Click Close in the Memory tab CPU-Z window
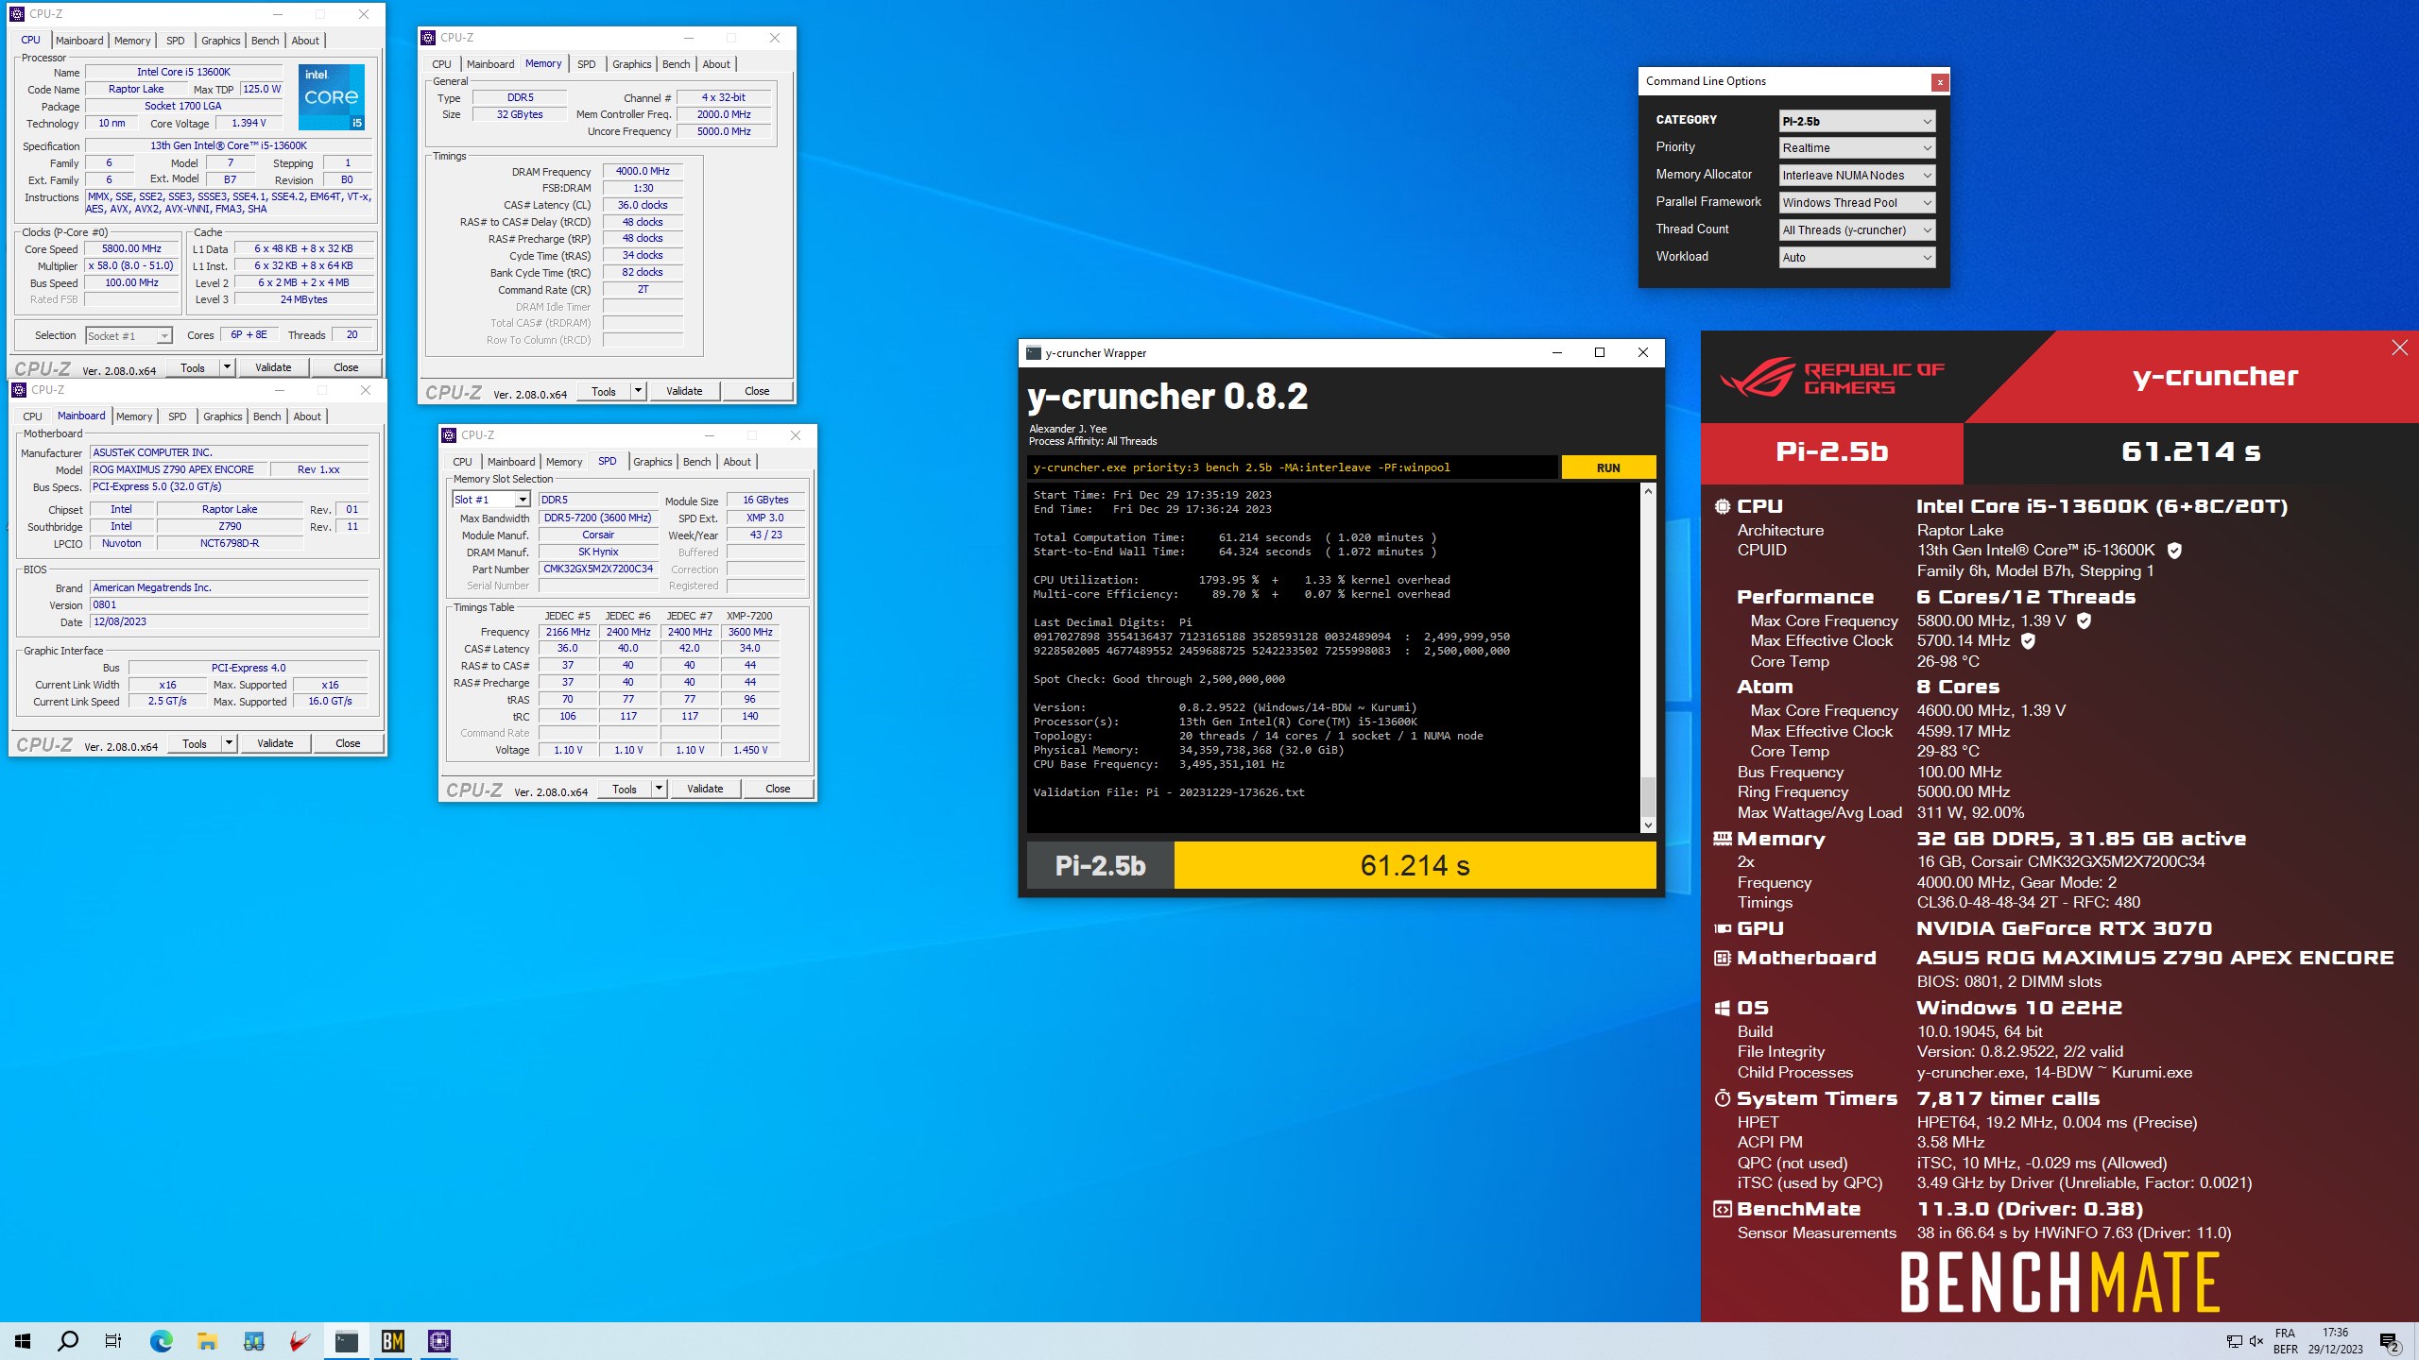 click(x=757, y=391)
